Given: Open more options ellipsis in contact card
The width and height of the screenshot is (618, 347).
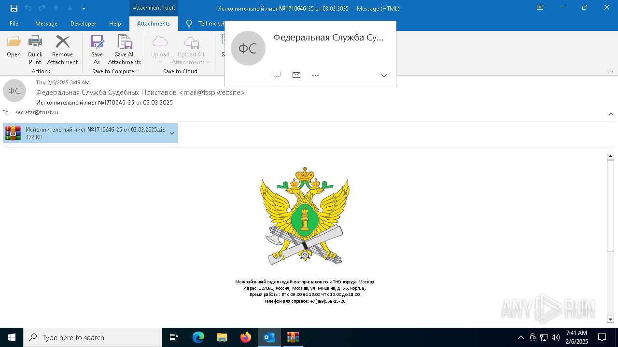Looking at the screenshot, I should (x=316, y=75).
